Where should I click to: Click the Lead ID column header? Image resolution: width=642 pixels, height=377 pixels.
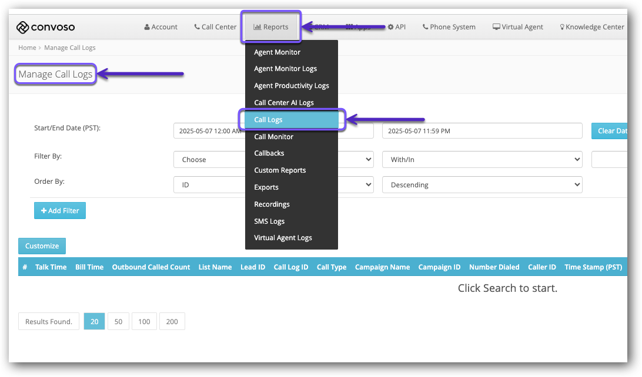click(253, 267)
